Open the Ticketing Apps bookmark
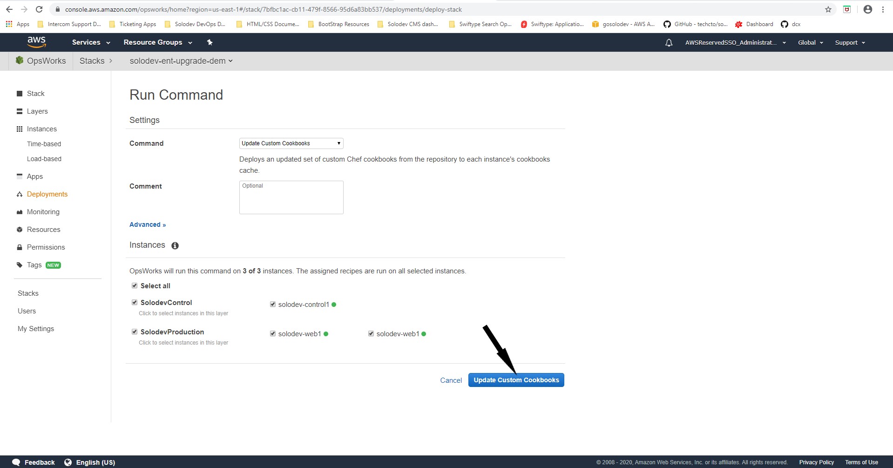 (133, 24)
